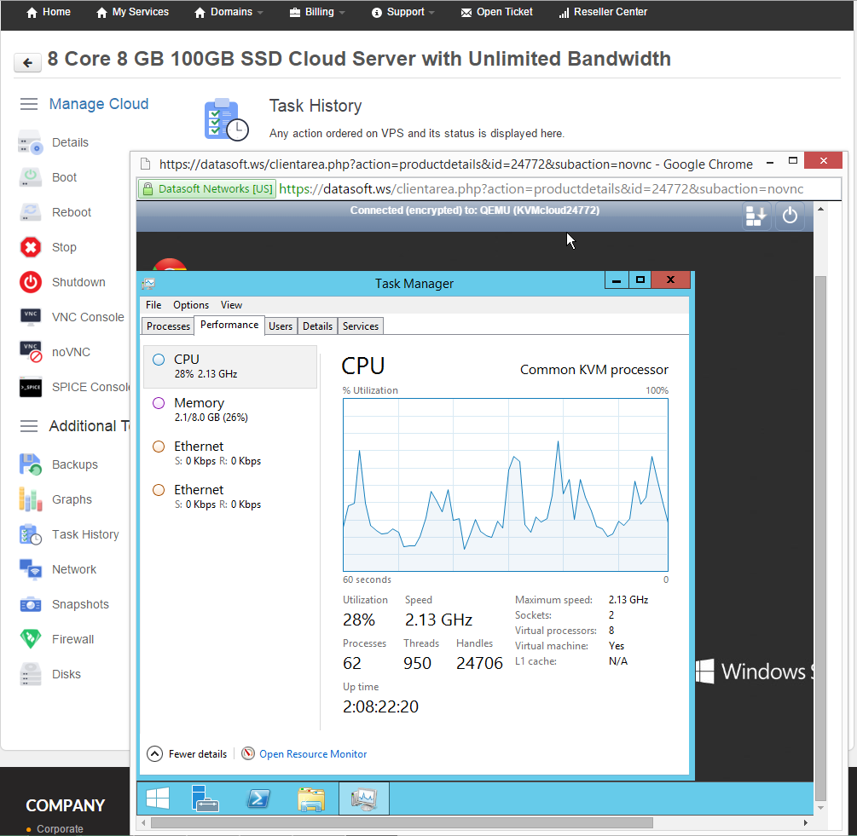This screenshot has height=836, width=857.
Task: Click the red Stop icon
Action: tap(31, 247)
